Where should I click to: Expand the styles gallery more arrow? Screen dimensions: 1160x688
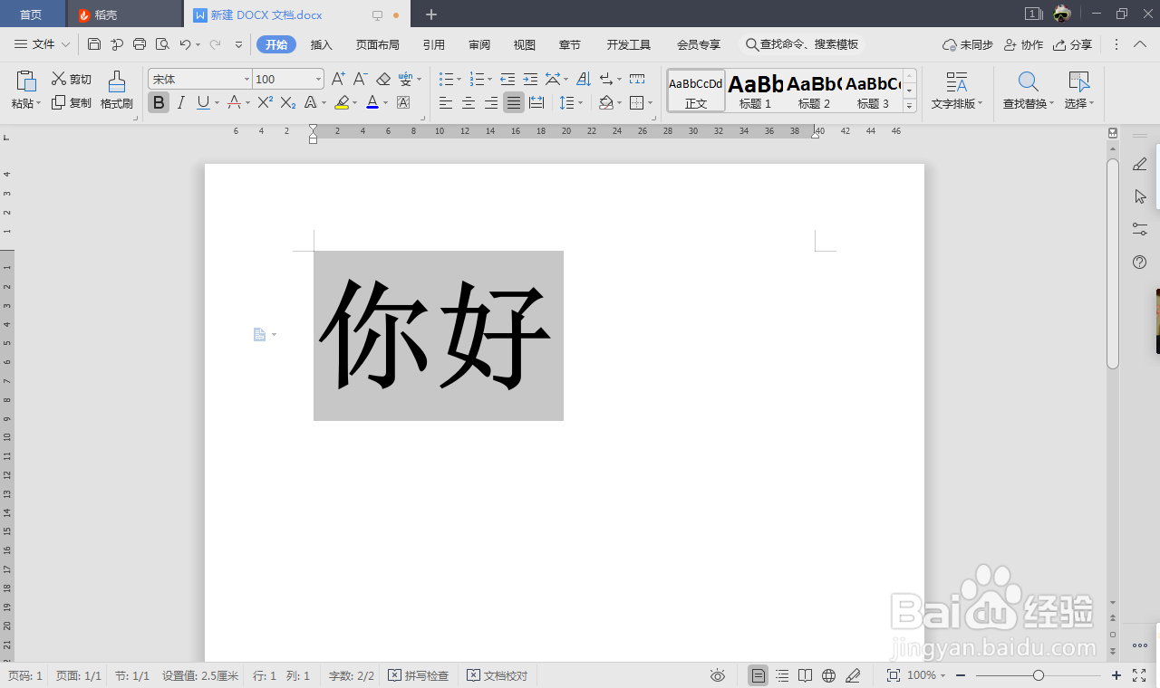pyautogui.click(x=910, y=105)
